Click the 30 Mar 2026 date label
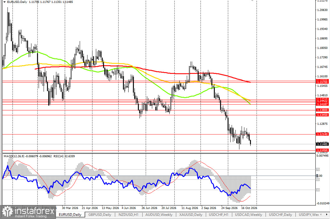The height and width of the screenshot is (219, 330). (x=70, y=208)
